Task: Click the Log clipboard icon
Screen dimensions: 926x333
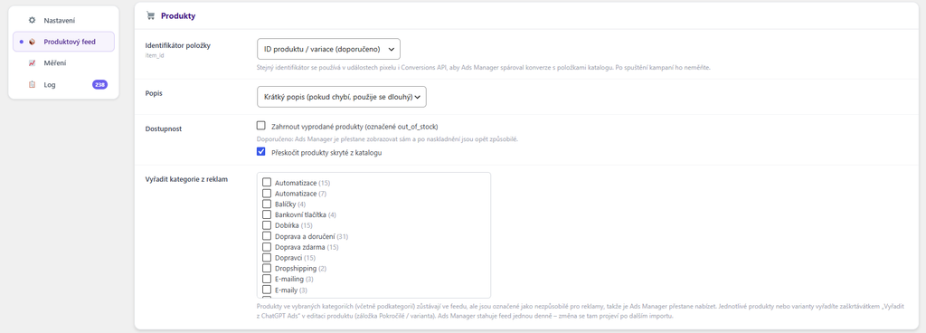Action: point(32,84)
